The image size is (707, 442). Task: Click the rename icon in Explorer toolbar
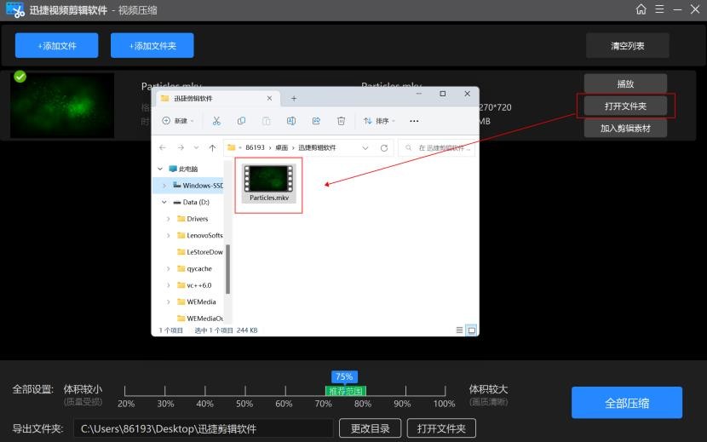coord(291,121)
